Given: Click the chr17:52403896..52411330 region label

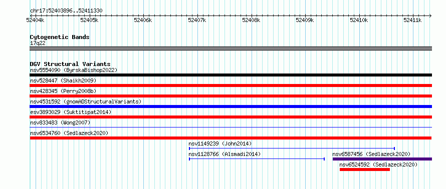Looking at the screenshot, I should point(66,11).
